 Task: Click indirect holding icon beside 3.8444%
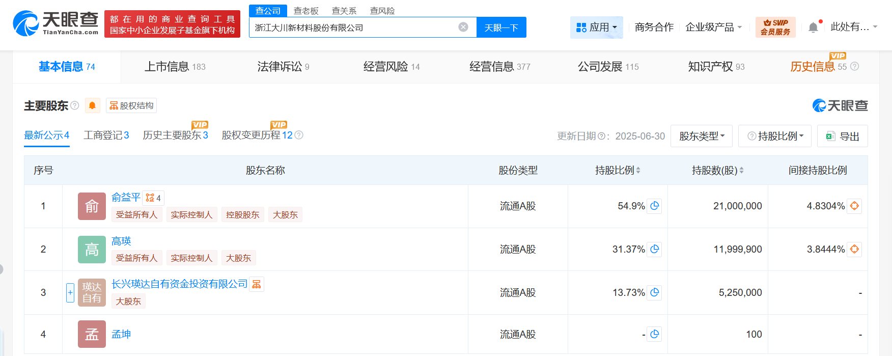854,249
